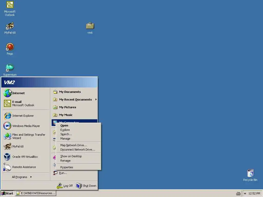Open My Music folder
Image resolution: width=263 pixels, height=197 pixels.
click(74, 115)
